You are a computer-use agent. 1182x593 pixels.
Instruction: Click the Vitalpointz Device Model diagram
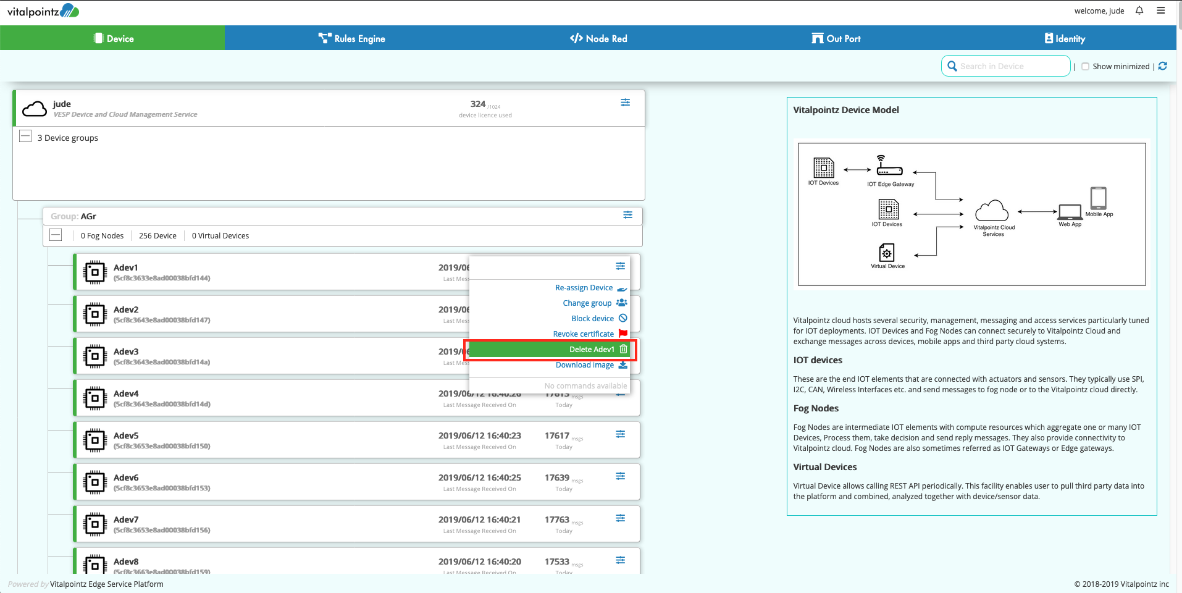point(972,214)
